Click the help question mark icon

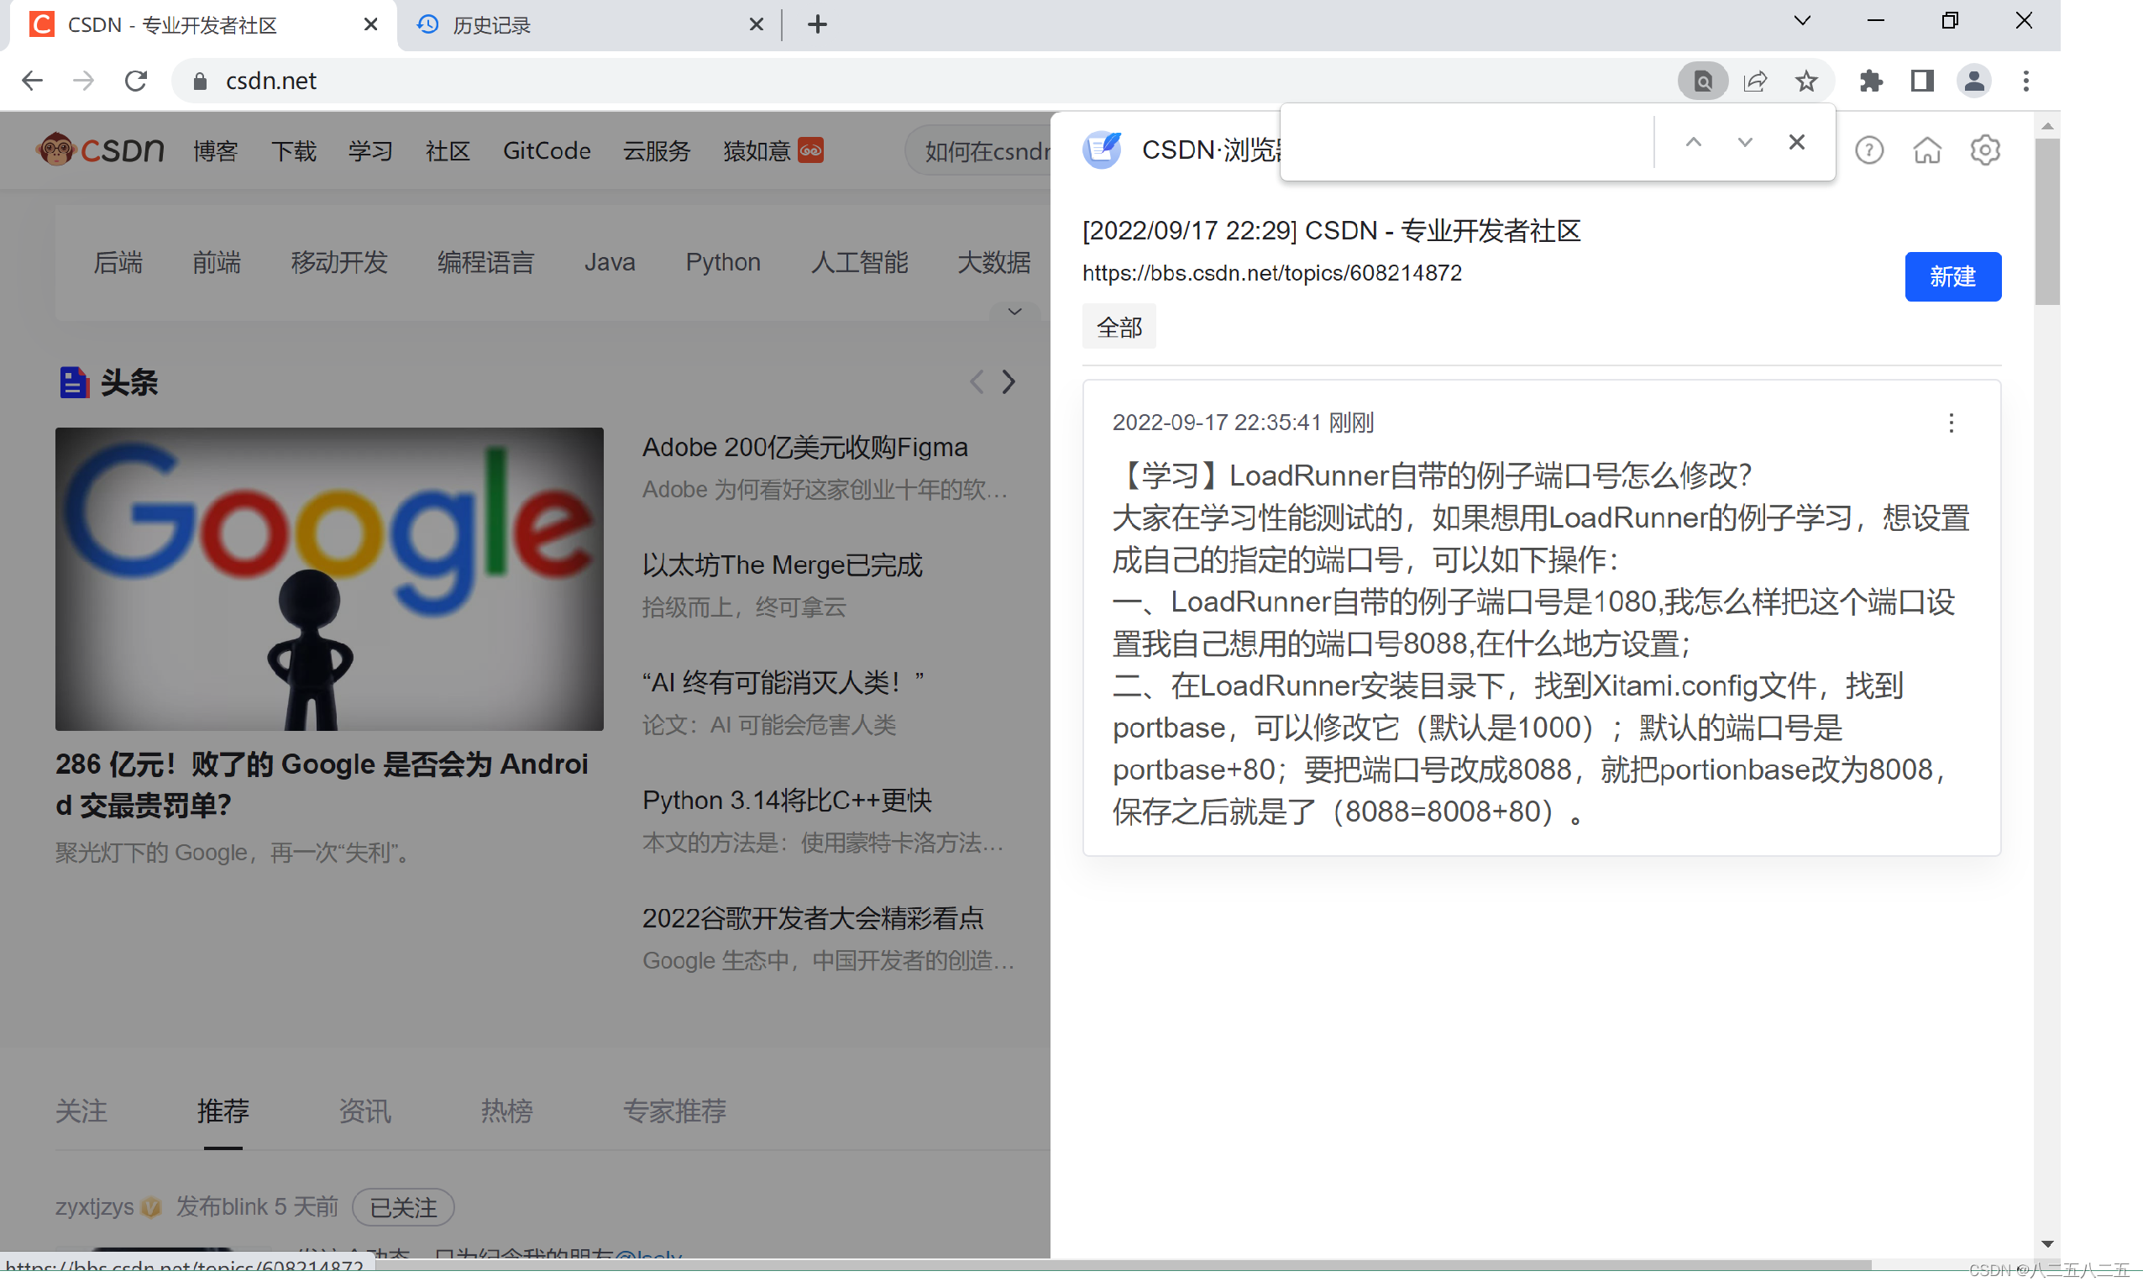(1868, 151)
